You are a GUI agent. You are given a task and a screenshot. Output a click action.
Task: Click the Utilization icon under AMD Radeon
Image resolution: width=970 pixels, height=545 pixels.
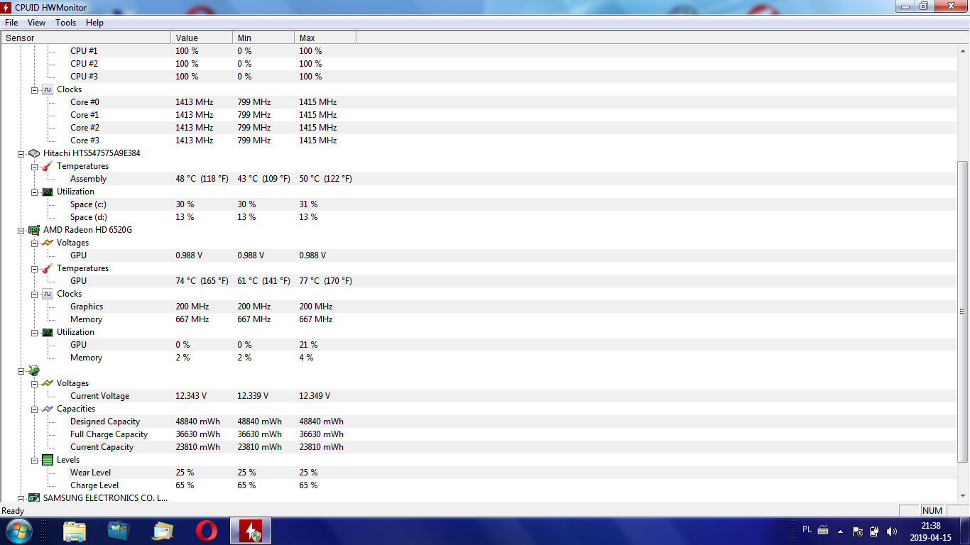(48, 332)
